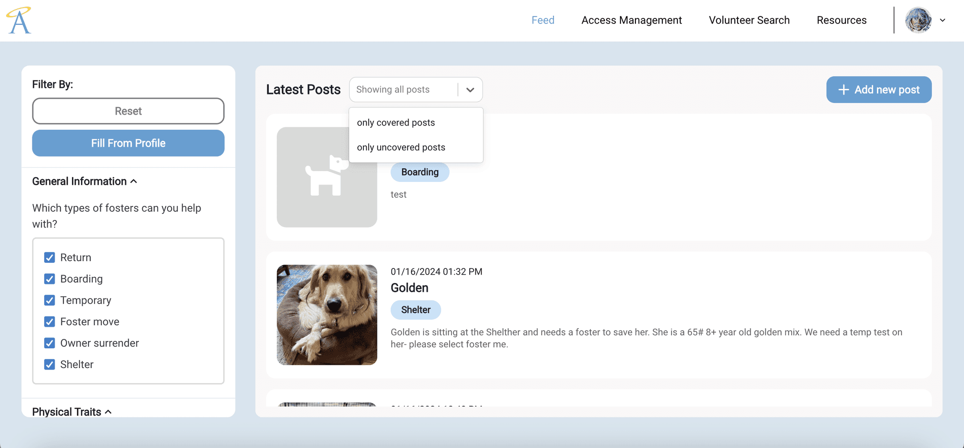Click the Reset filters button
964x448 pixels.
coord(128,111)
